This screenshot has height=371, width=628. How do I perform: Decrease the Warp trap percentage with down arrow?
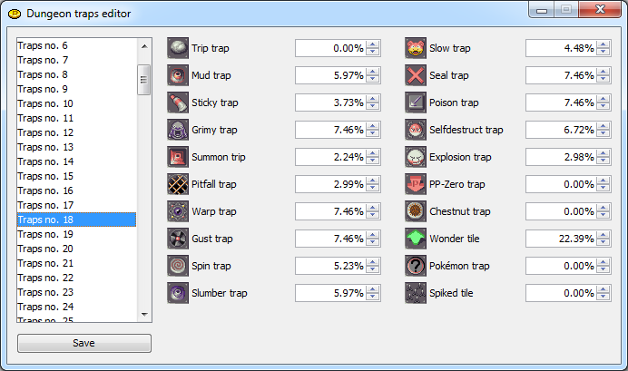coord(373,216)
